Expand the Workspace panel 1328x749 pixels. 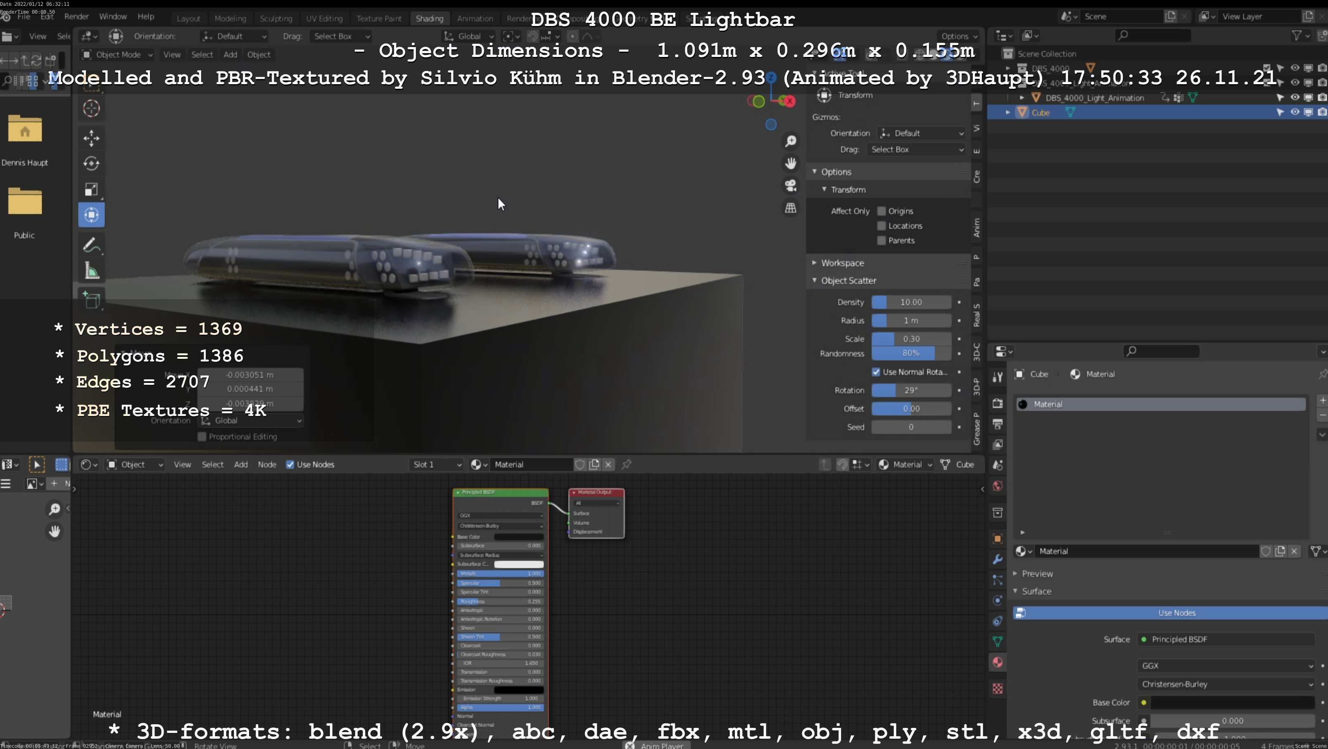pos(842,263)
